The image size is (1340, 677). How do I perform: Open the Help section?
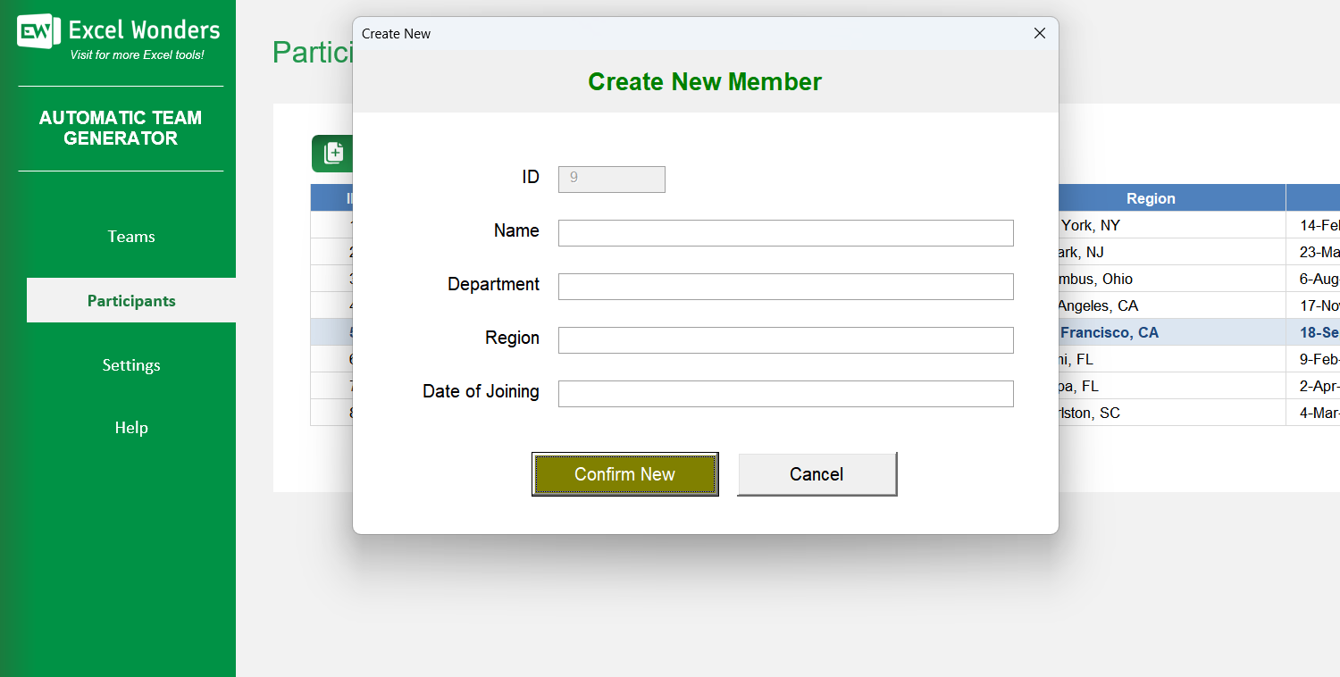point(130,427)
